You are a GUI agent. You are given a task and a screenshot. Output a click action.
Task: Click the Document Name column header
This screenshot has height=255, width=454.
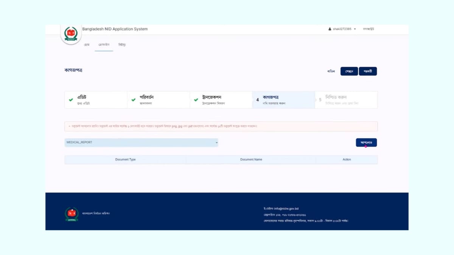pos(251,159)
